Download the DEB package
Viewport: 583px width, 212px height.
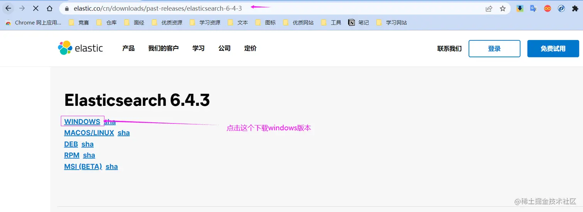click(71, 144)
